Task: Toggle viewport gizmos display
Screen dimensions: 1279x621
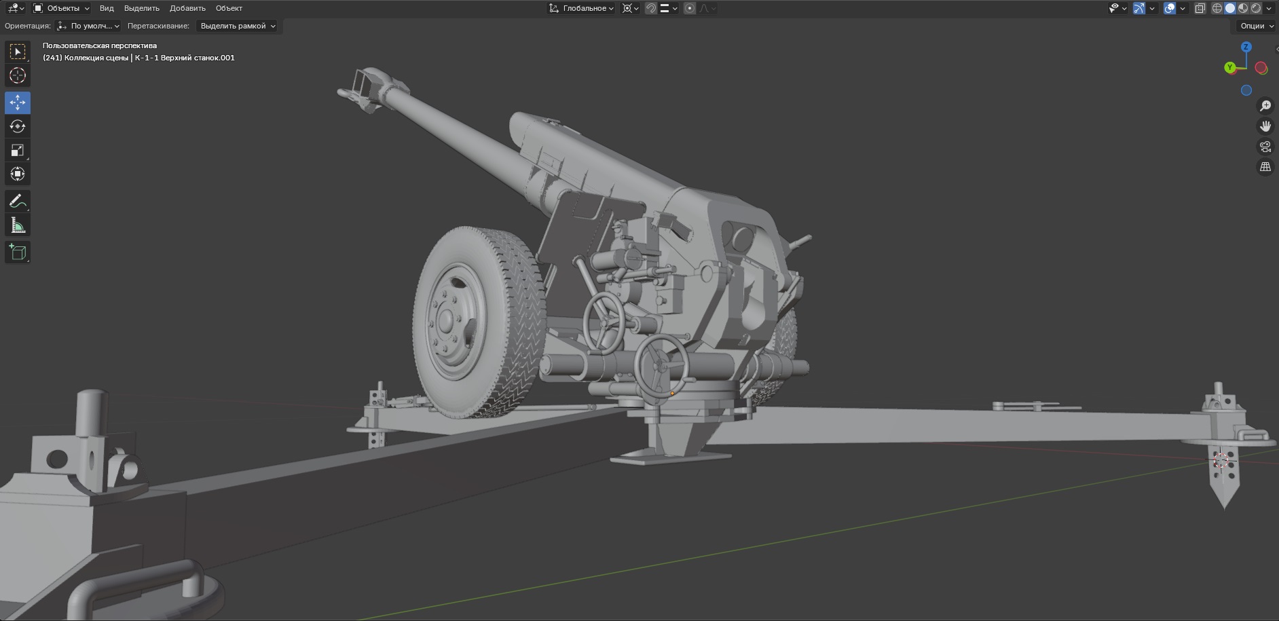Action: (x=1139, y=8)
